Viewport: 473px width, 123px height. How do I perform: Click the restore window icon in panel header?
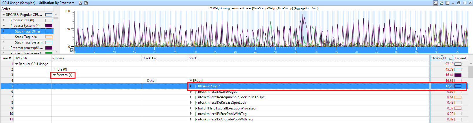(x=459, y=3)
